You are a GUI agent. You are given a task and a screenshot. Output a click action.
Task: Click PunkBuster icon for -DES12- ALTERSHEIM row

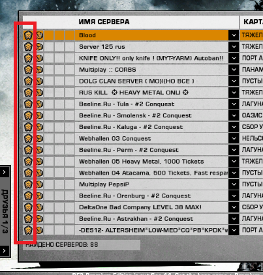39,230
